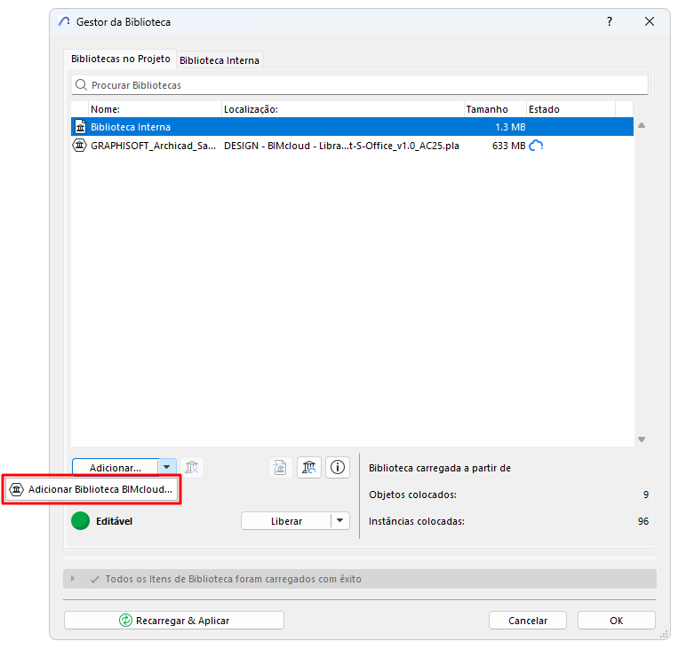Select the Bibliotecas no Projeto tab
The width and height of the screenshot is (678, 649).
(x=121, y=59)
